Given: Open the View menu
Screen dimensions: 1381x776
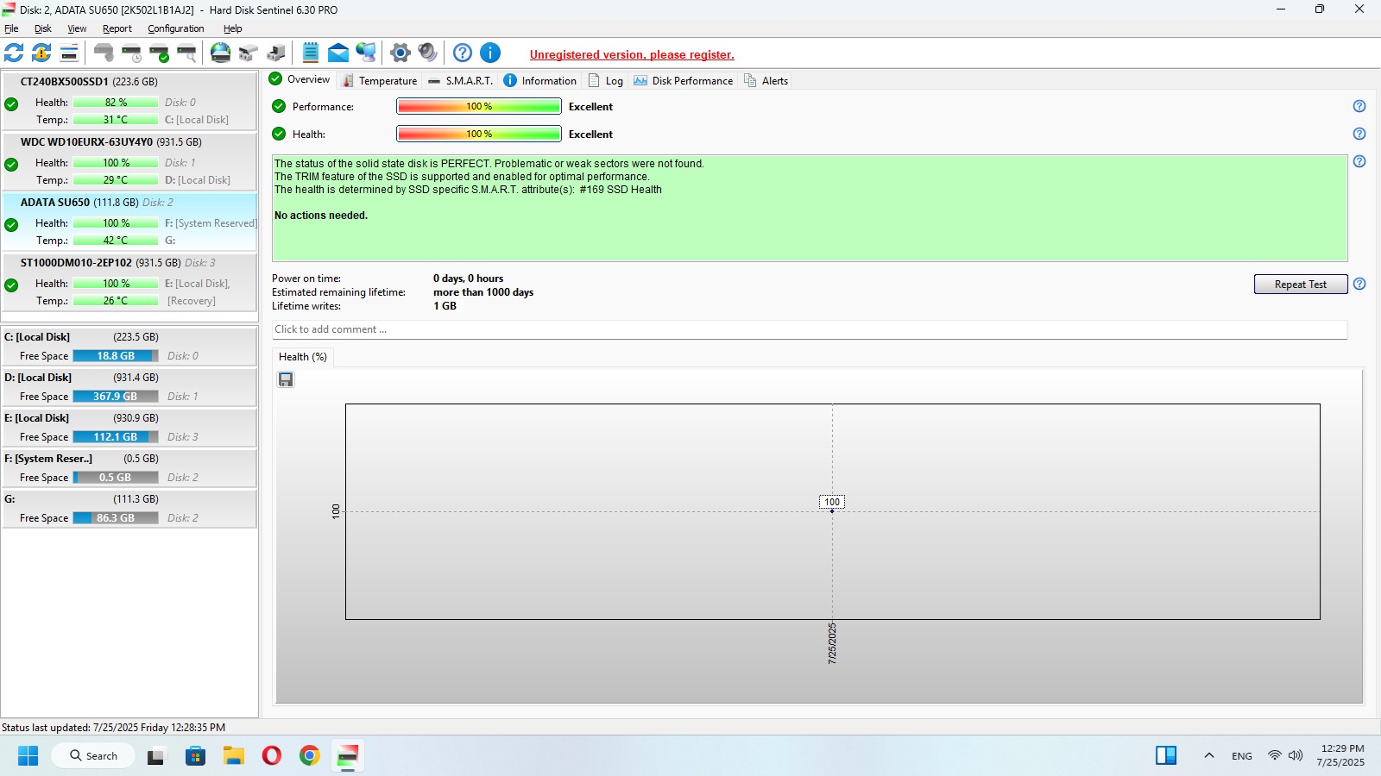Looking at the screenshot, I should [77, 28].
